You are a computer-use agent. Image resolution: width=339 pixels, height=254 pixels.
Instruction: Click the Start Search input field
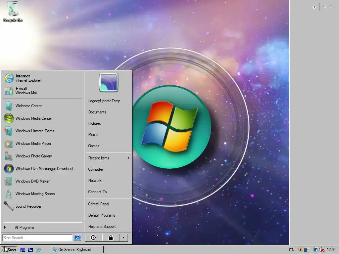point(37,237)
